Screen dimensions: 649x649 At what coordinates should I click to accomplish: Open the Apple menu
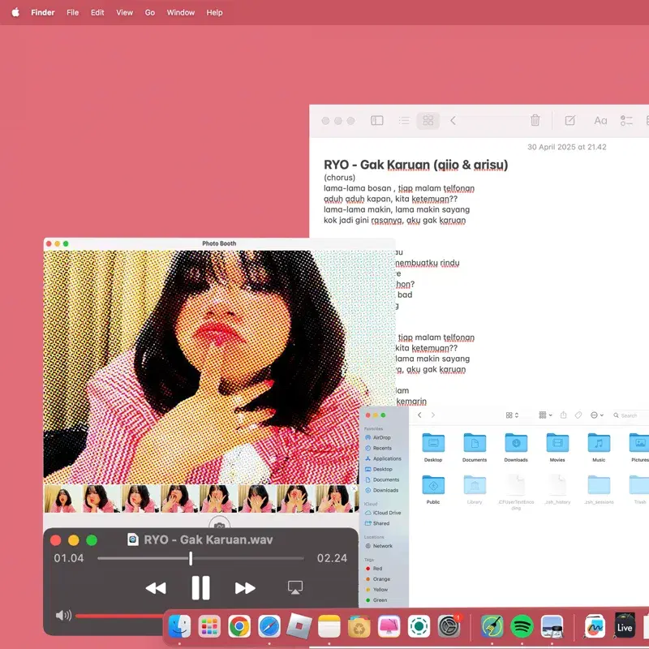[15, 12]
